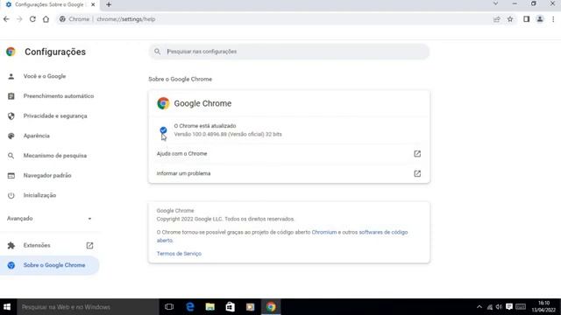Viewport: 561px width, 315px height.
Task: Open Chrome's three-dot menu
Action: tap(553, 19)
